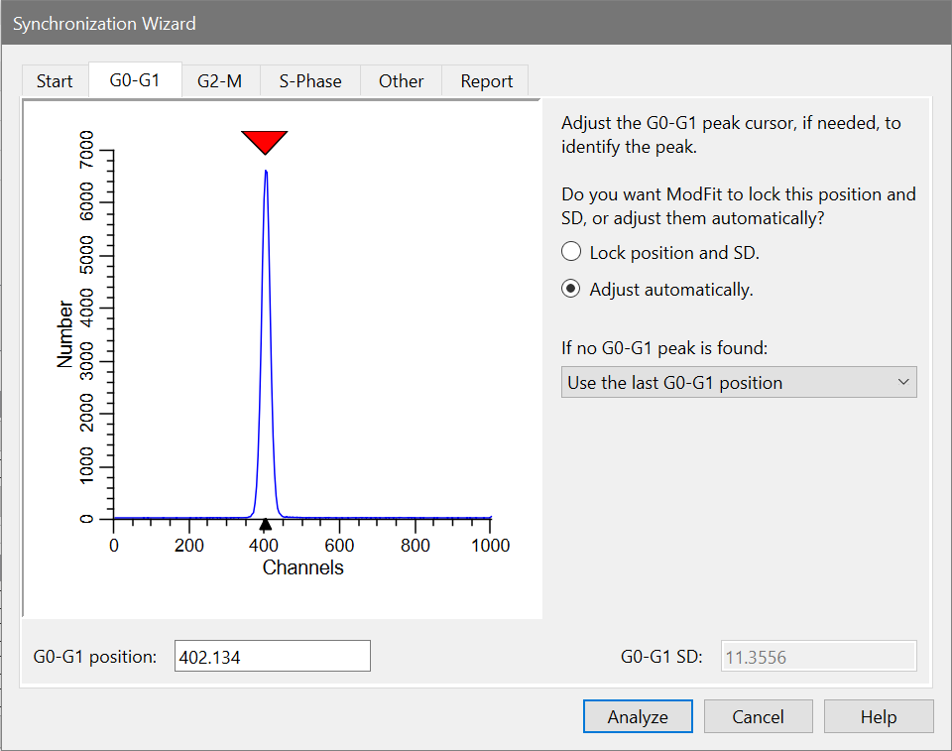Image resolution: width=952 pixels, height=751 pixels.
Task: Go to the S-Phase tab
Action: coord(310,80)
